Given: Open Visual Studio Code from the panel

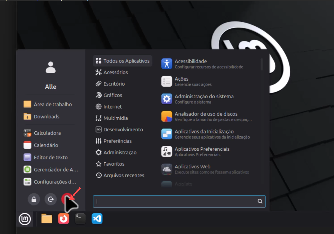Looking at the screenshot, I should [97, 219].
